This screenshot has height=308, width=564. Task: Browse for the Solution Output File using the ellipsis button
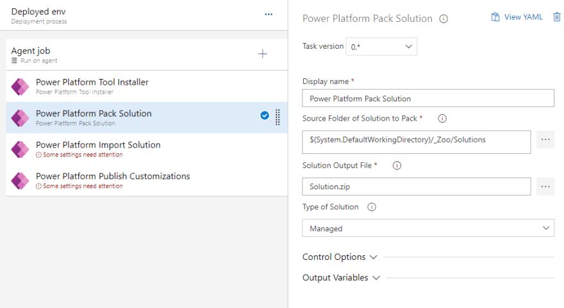(x=545, y=186)
